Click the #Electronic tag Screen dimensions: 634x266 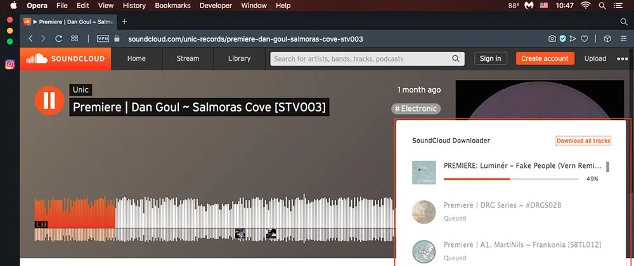click(x=416, y=109)
